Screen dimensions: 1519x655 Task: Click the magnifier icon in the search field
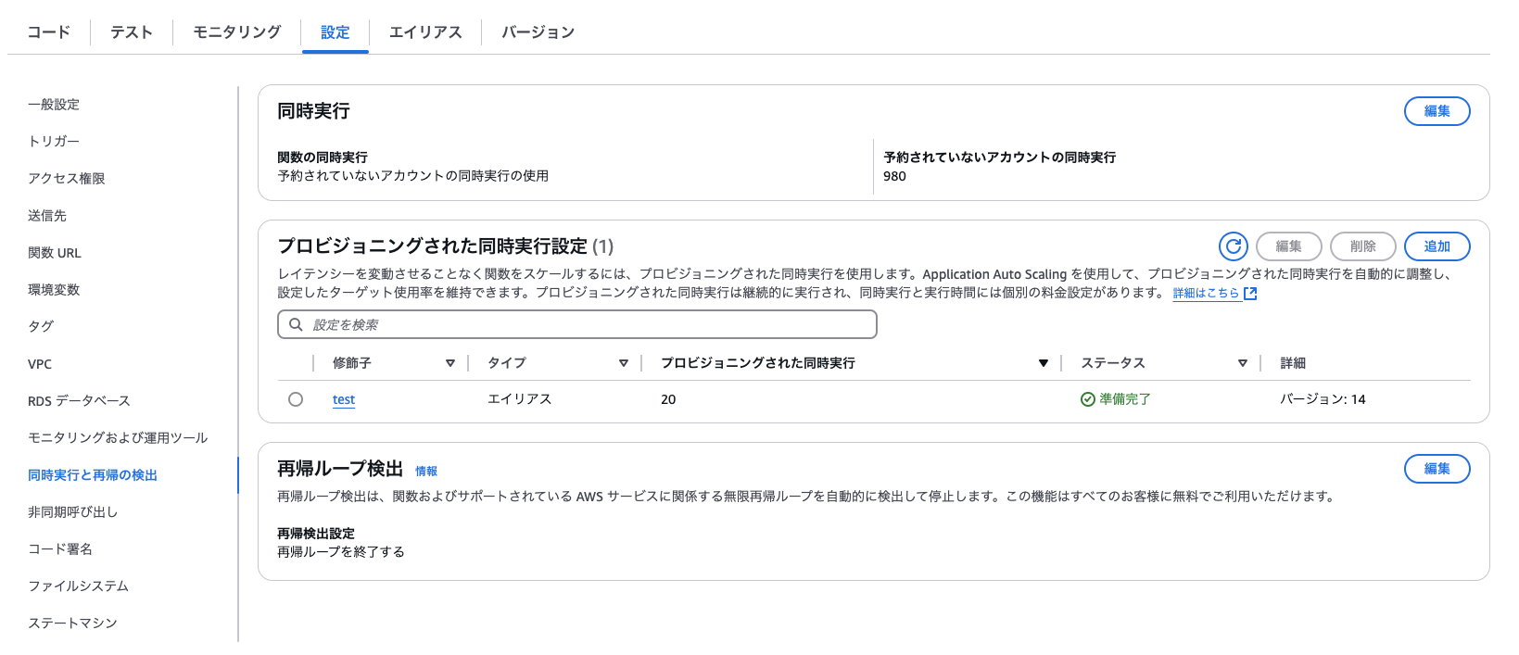point(296,324)
